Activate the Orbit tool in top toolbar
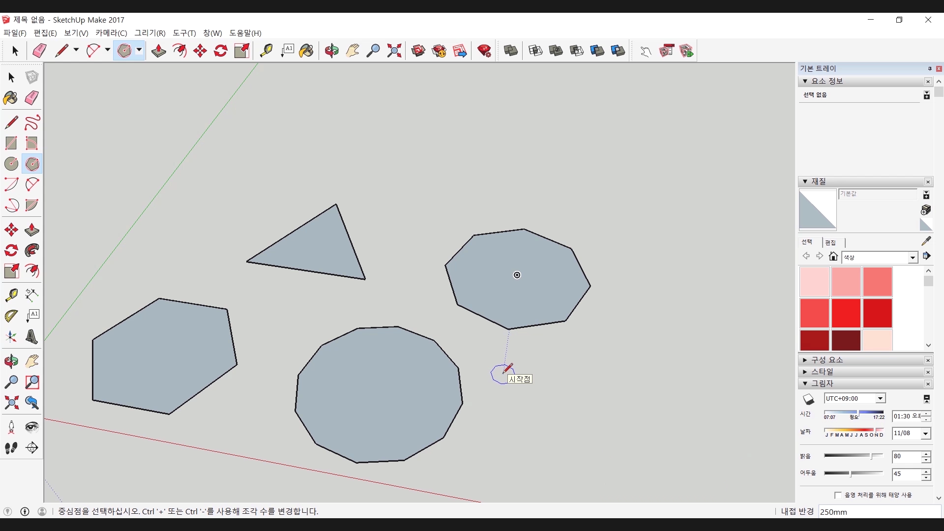The image size is (944, 531). tap(331, 51)
